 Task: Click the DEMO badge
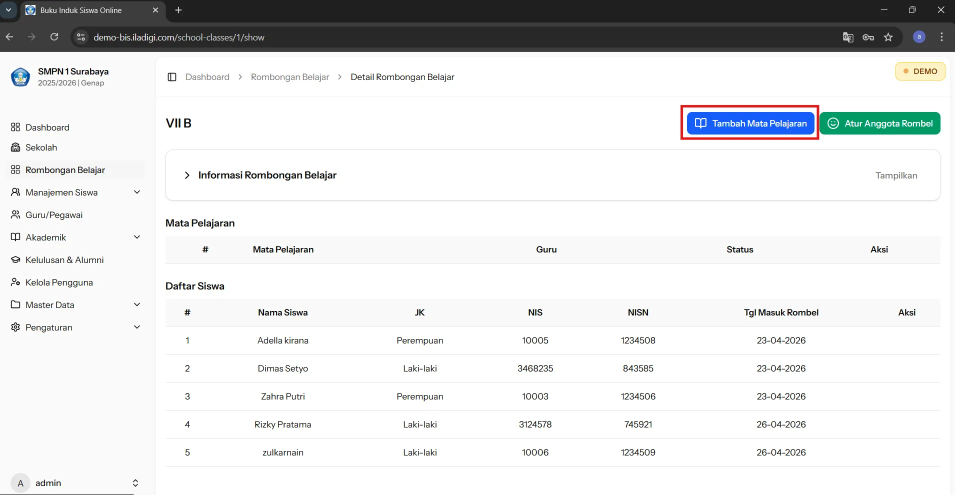(x=920, y=71)
